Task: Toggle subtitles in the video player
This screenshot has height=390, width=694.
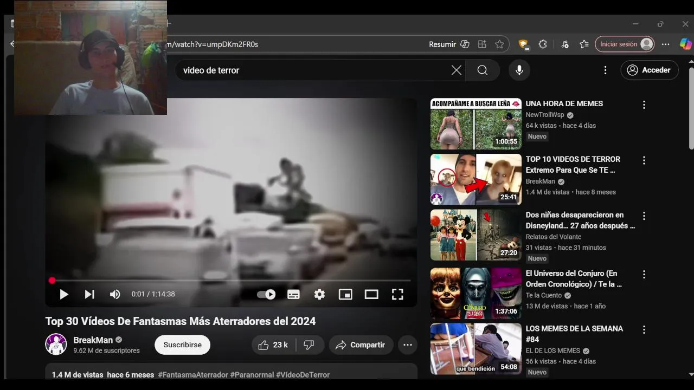Action: (293, 294)
